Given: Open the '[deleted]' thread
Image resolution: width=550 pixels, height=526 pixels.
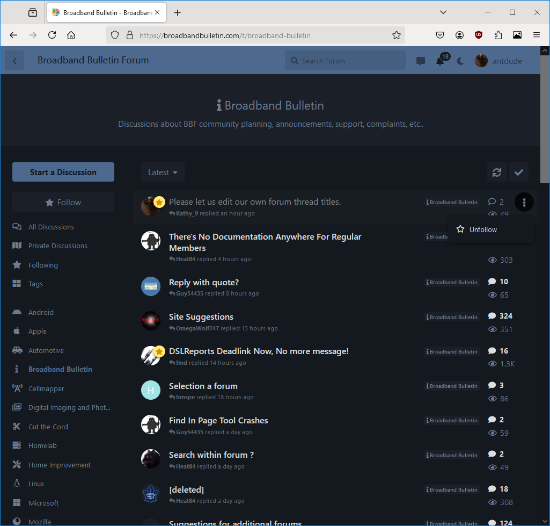Looking at the screenshot, I should (x=186, y=490).
